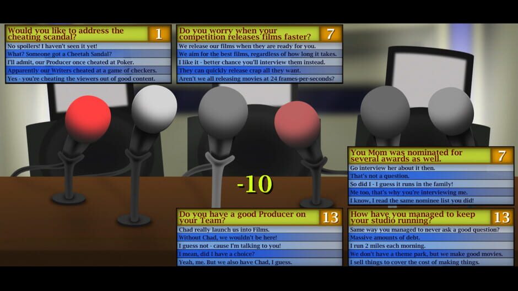Screen dimensions: 518x291
Task: Pick "I guess not - cause I'm talking to you!"
Action: (260, 246)
